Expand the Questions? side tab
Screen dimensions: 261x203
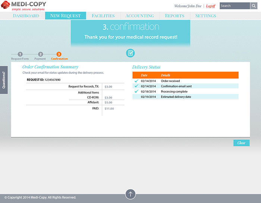pyautogui.click(x=4, y=80)
